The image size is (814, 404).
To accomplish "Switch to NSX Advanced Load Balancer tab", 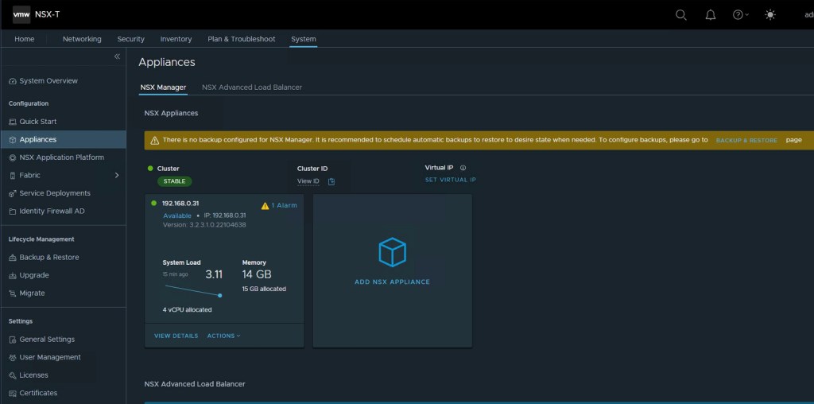I will [x=251, y=87].
